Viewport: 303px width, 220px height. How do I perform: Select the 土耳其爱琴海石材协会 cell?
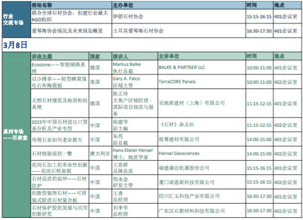pos(179,31)
